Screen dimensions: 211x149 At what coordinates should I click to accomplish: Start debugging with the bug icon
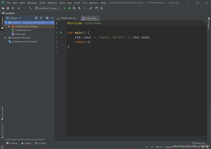pos(70,8)
